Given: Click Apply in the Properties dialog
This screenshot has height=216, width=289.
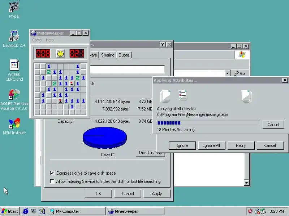Looking at the screenshot, I should click(157, 194).
